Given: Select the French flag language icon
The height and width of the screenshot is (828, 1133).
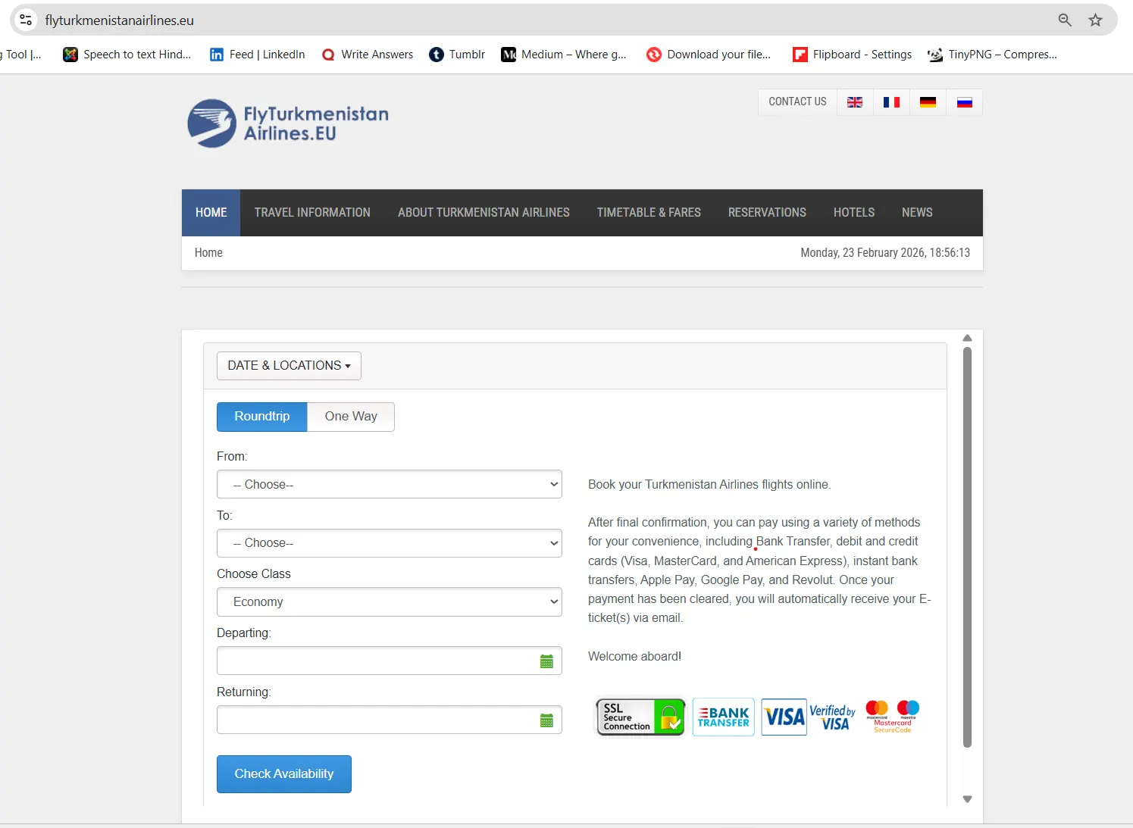Looking at the screenshot, I should coord(891,102).
